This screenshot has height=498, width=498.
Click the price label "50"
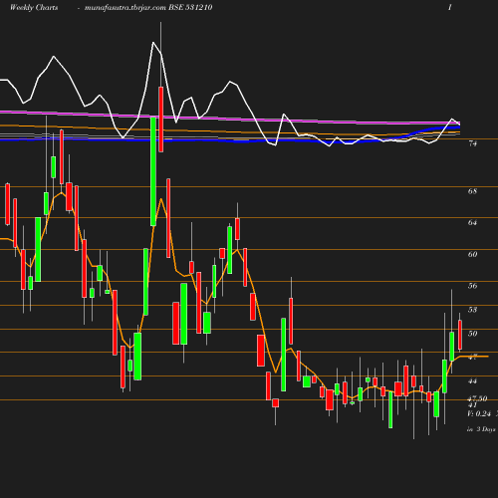tap(472, 334)
